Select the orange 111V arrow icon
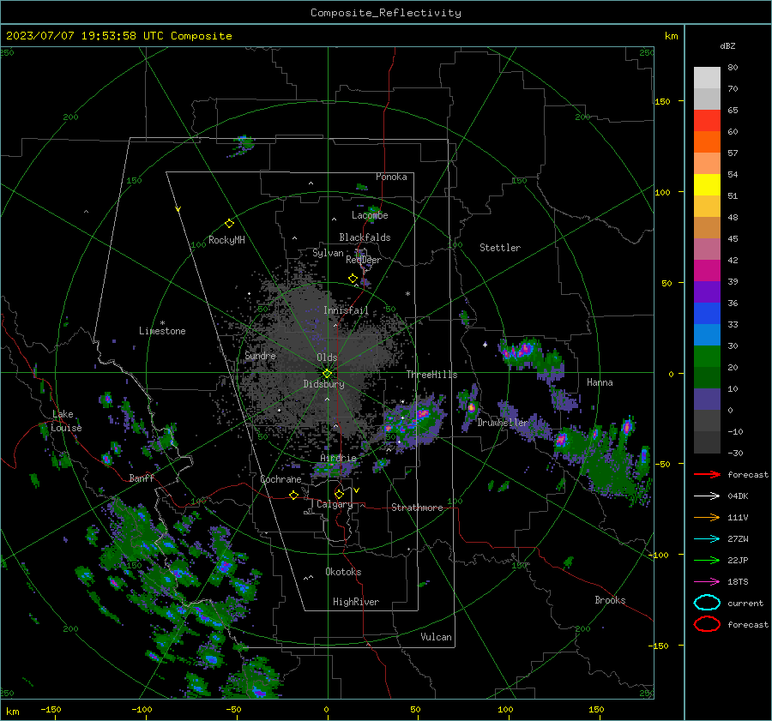 coord(707,517)
